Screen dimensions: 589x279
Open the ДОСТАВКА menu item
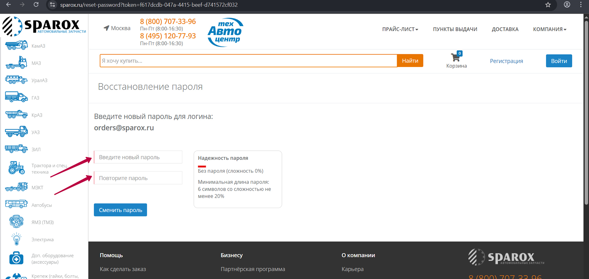[505, 29]
